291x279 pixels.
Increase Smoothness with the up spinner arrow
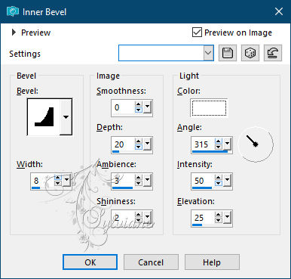click(139, 104)
